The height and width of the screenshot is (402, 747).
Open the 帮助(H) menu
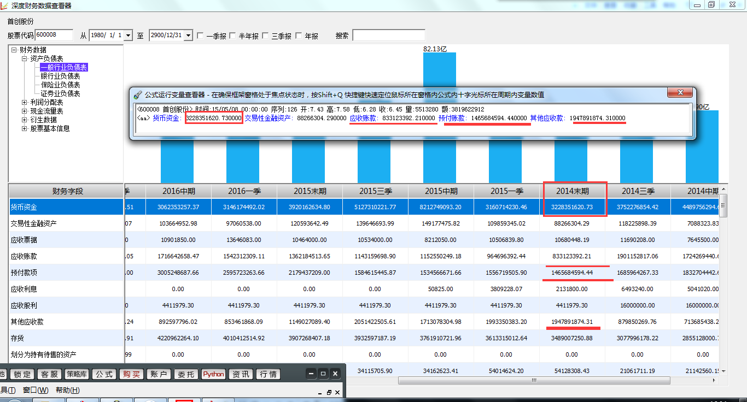68,391
